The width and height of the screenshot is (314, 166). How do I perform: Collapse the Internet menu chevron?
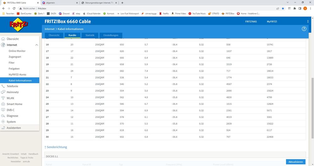[37, 45]
